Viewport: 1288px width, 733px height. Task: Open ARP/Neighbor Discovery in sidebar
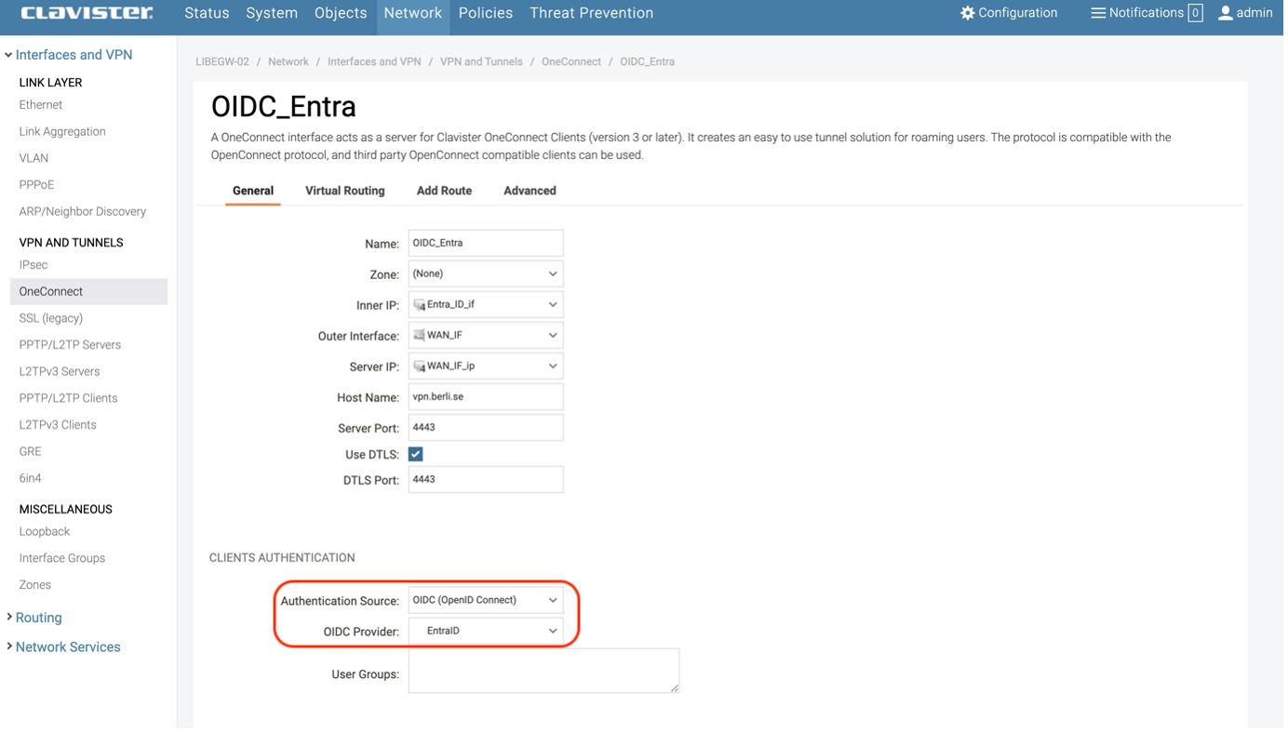click(83, 211)
